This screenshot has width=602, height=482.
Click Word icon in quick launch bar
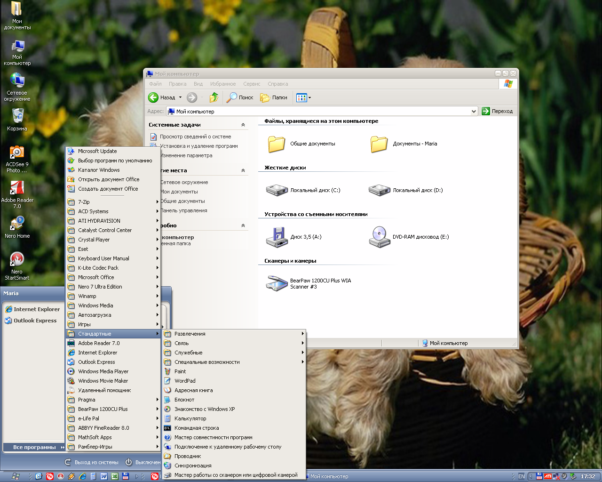point(104,476)
